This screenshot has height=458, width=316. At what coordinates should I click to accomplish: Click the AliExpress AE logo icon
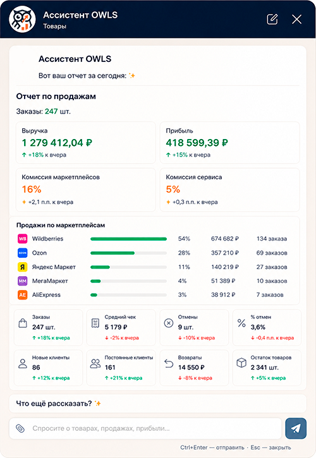point(23,295)
